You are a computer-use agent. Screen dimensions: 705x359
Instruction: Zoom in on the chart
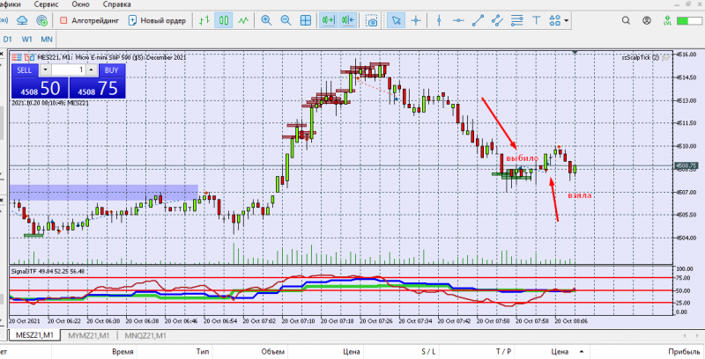coord(266,20)
